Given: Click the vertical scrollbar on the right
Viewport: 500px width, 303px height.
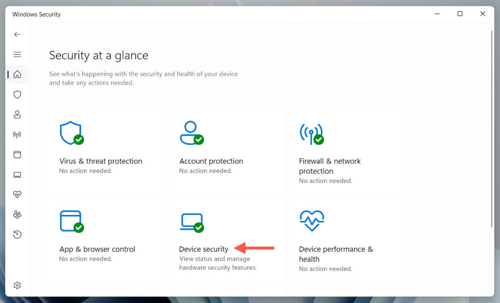Looking at the screenshot, I should (491, 127).
